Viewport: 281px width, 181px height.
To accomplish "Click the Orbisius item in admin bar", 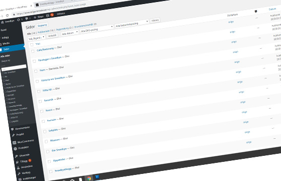I will (x=61, y=14).
